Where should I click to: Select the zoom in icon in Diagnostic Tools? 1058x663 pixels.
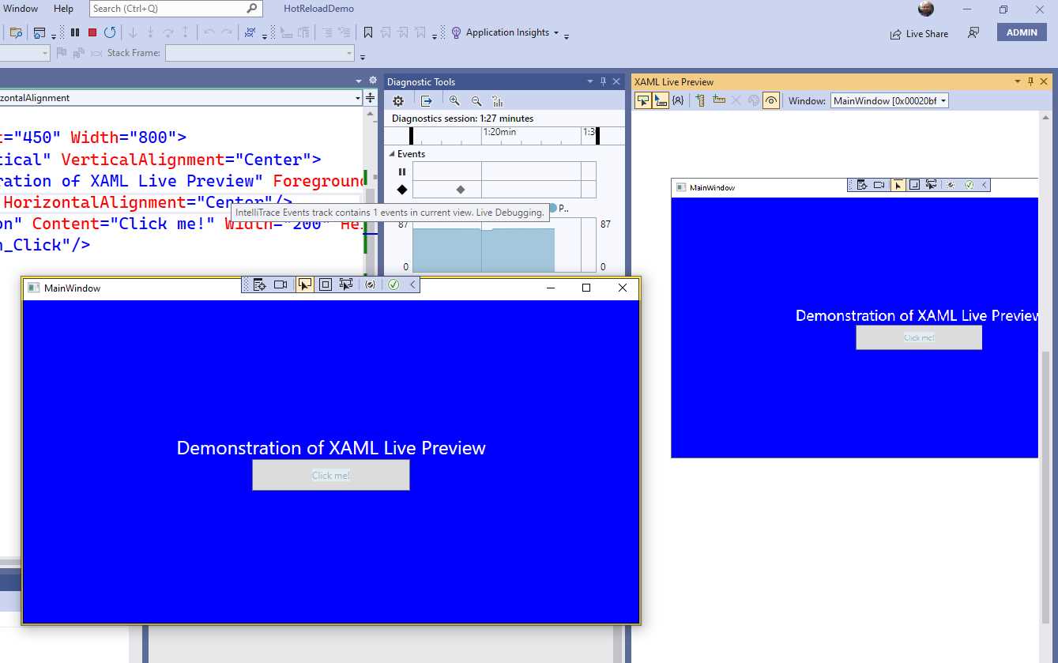click(x=455, y=100)
